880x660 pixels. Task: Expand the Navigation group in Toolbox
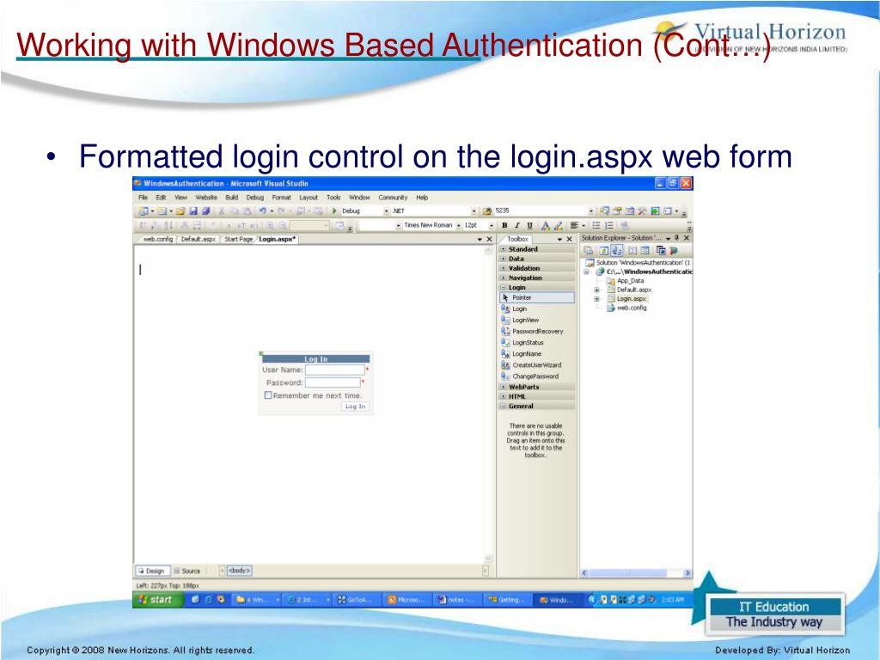click(x=504, y=278)
